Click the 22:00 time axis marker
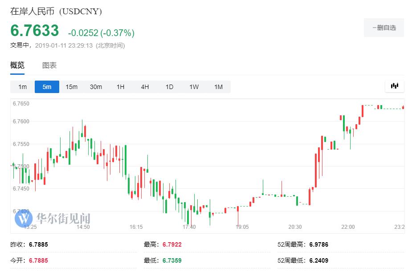The height and width of the screenshot is (272, 408). (x=348, y=227)
